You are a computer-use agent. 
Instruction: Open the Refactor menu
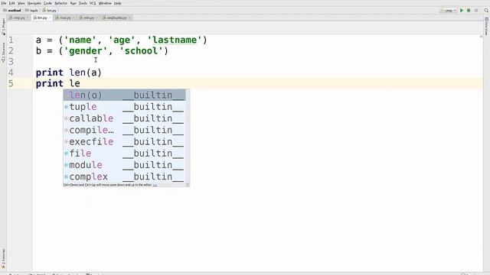tap(61, 3)
